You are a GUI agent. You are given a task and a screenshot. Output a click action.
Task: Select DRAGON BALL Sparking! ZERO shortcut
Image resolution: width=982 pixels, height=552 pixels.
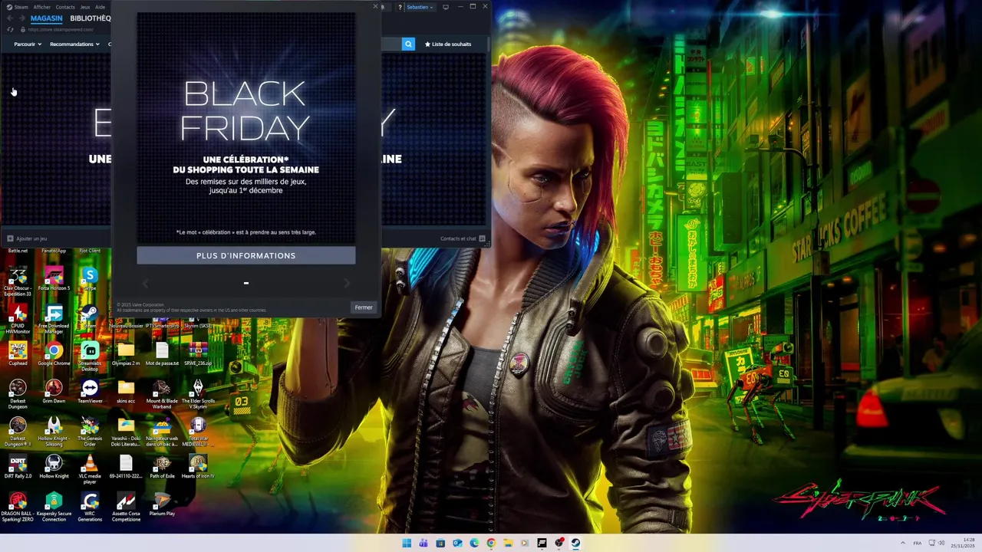coord(18,508)
